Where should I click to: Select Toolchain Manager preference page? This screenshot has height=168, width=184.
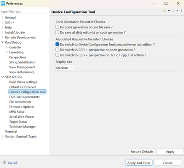[x=23, y=127]
